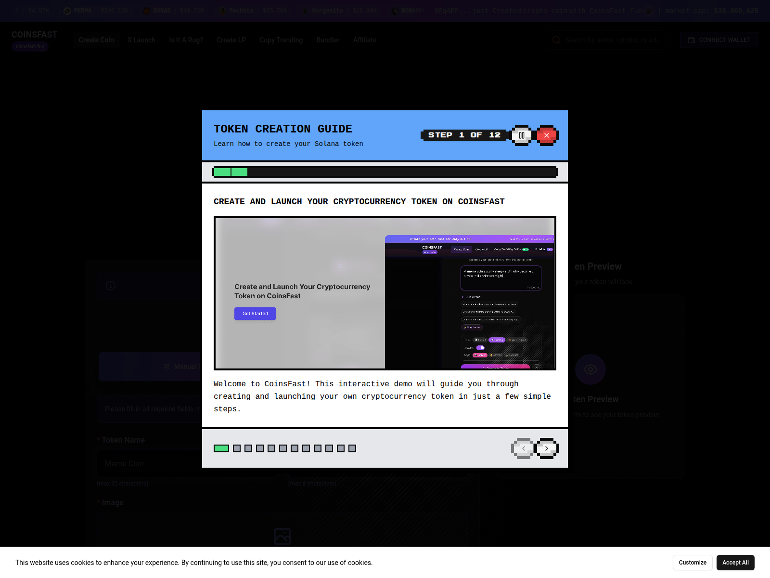Click Get Started in the demo preview
The height and width of the screenshot is (578, 770).
click(x=255, y=314)
